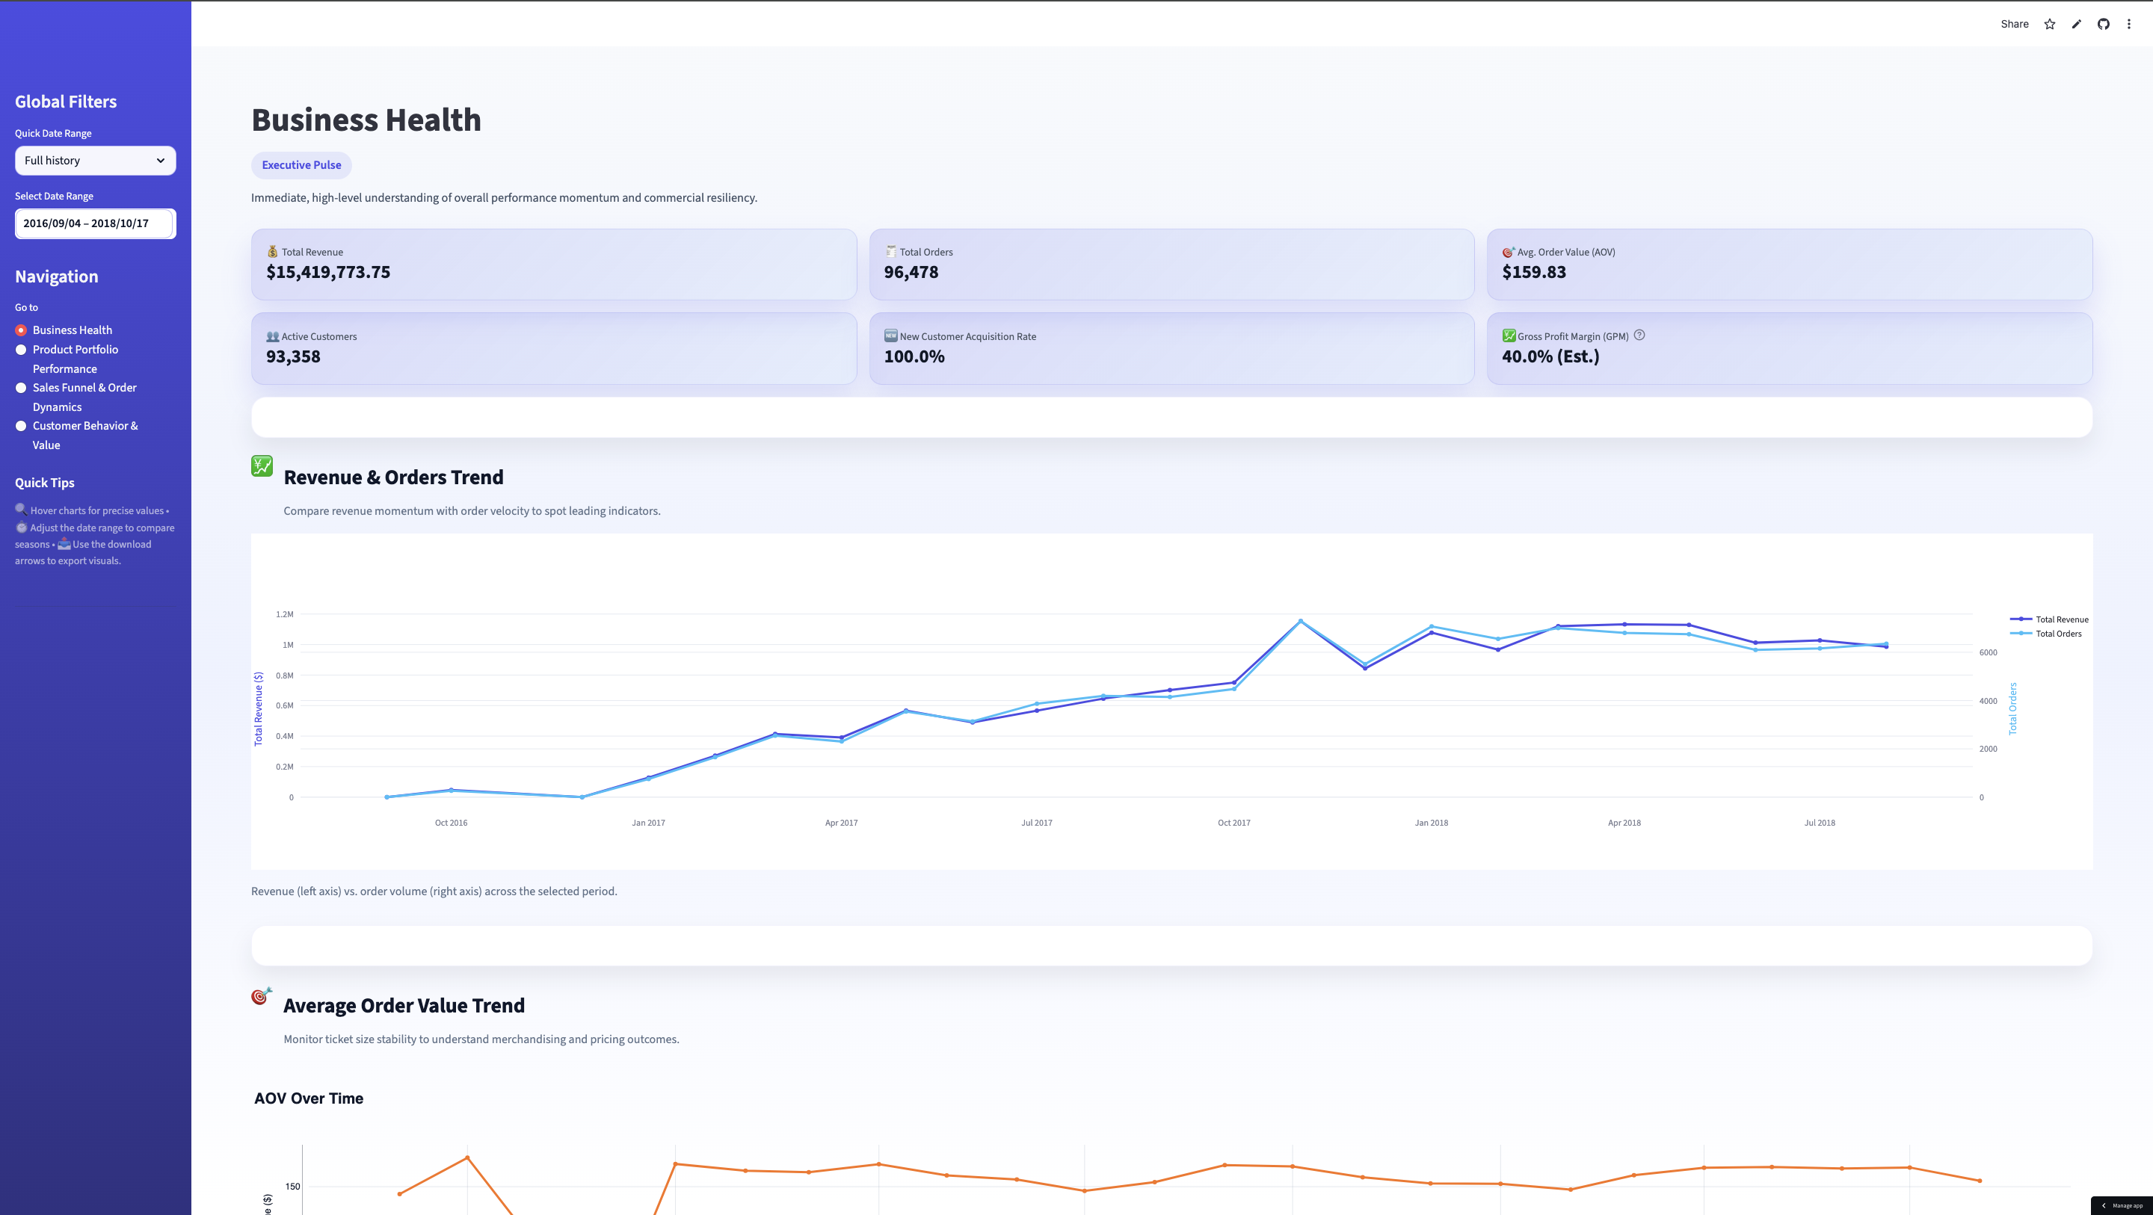
Task: Open the Full history quick date range dropdown
Action: [94, 161]
